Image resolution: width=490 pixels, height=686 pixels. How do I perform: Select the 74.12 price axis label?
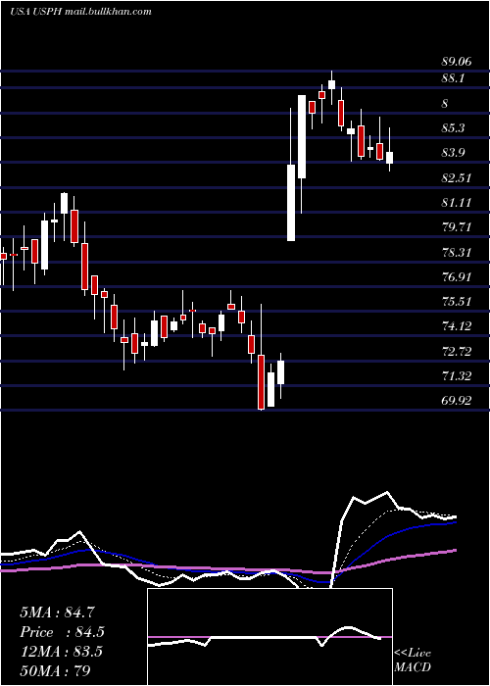(x=457, y=326)
